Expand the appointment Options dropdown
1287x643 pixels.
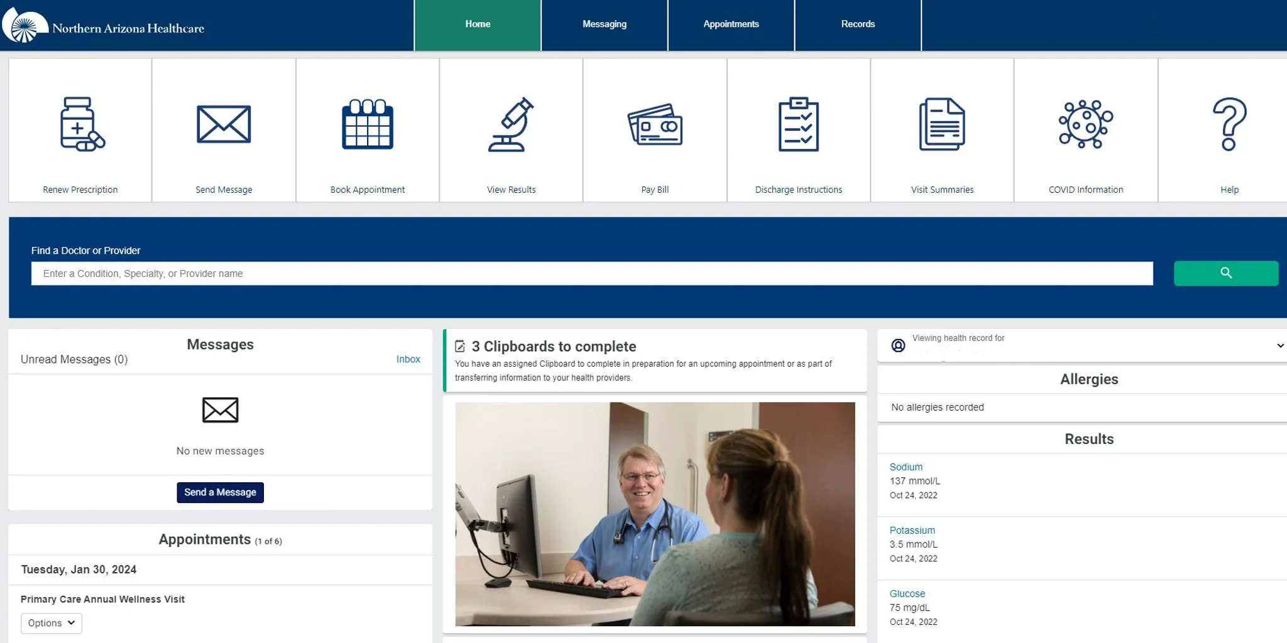[x=52, y=623]
